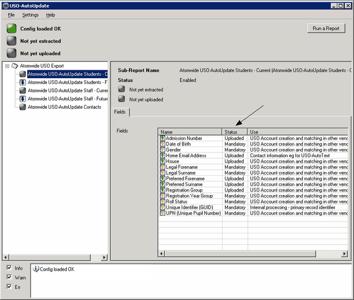
Task: Click the Gender field icon
Action: tap(162, 149)
